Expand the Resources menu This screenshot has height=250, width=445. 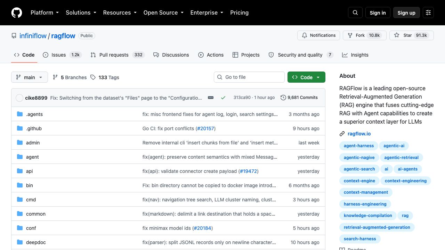point(120,12)
